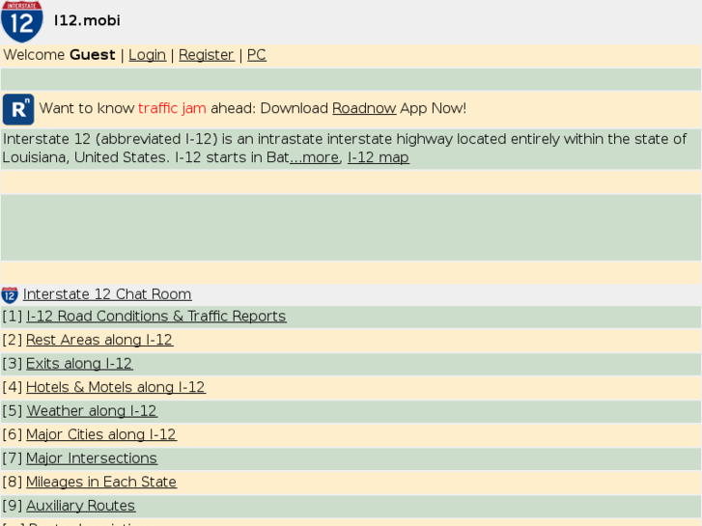Open I-12 Road Conditions & Traffic Reports
The width and height of the screenshot is (702, 526).
click(156, 316)
